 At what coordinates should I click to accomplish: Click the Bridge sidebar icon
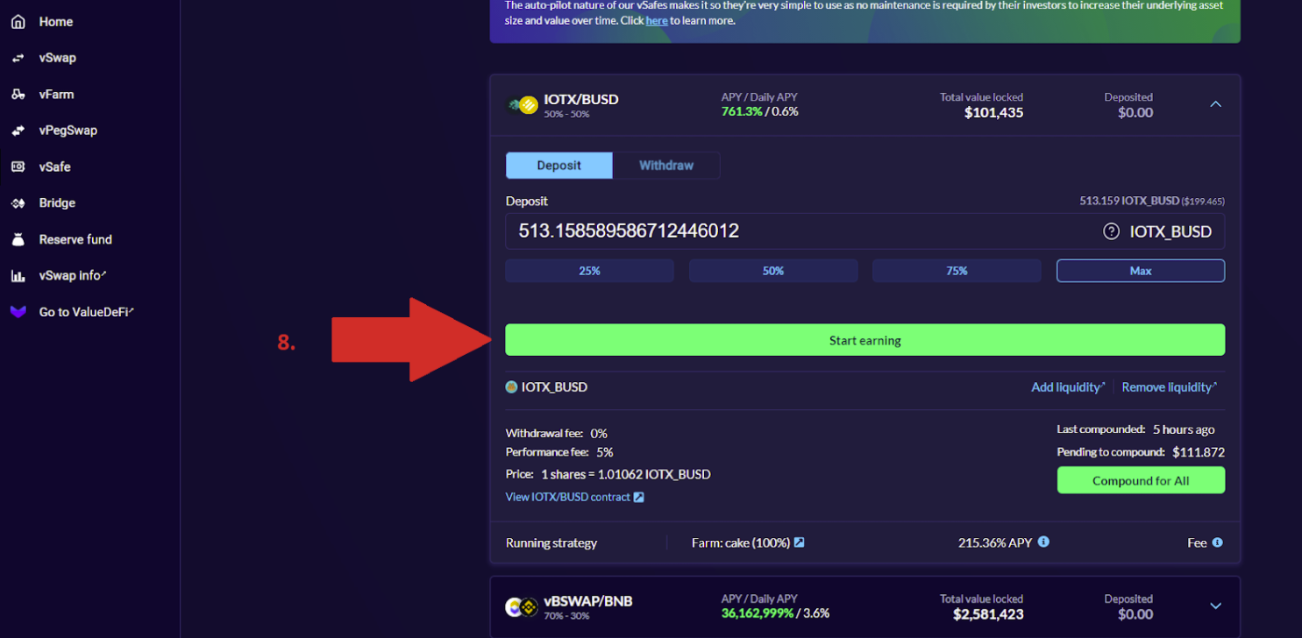coord(18,203)
